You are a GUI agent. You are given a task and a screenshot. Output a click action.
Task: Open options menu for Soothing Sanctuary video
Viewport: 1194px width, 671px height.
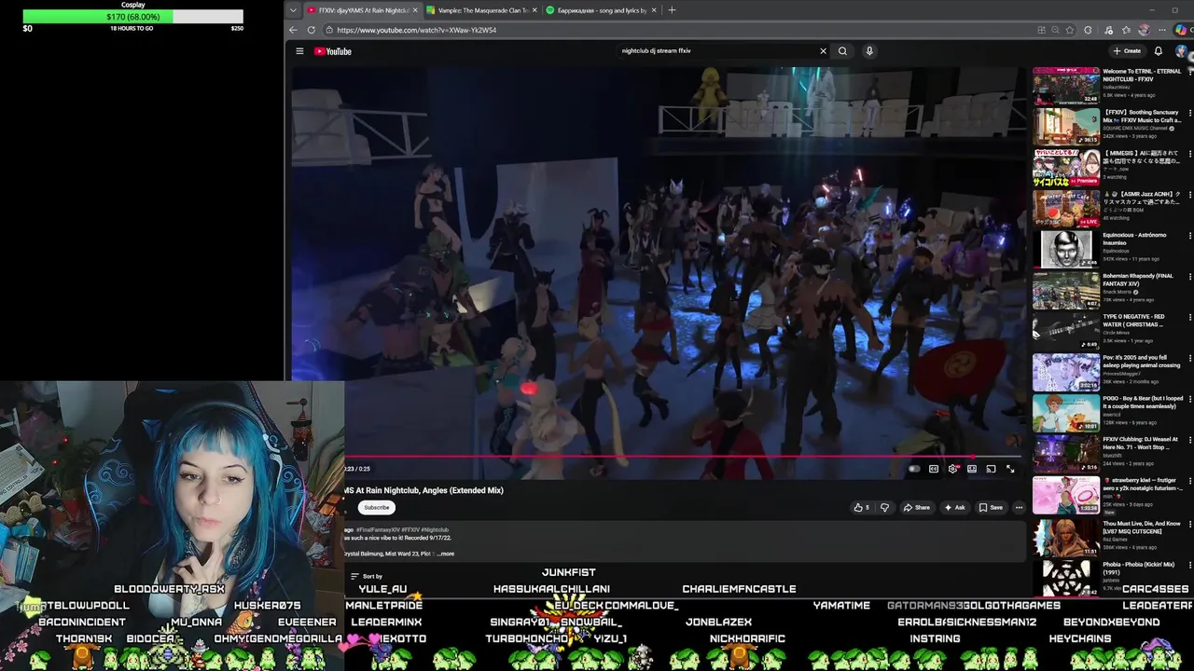1189,113
